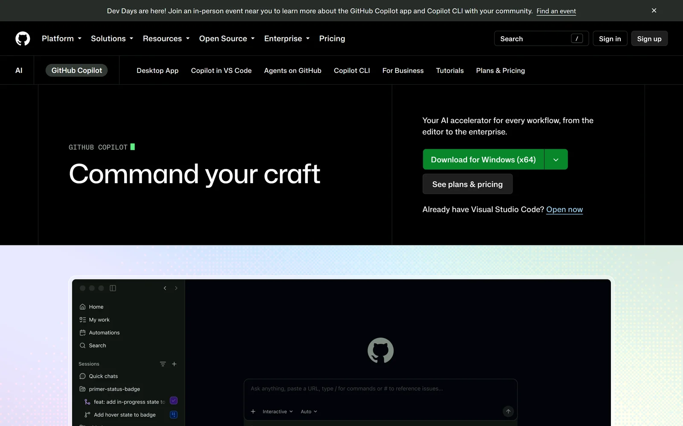Expand the download options chevron
Image resolution: width=683 pixels, height=426 pixels.
click(556, 159)
